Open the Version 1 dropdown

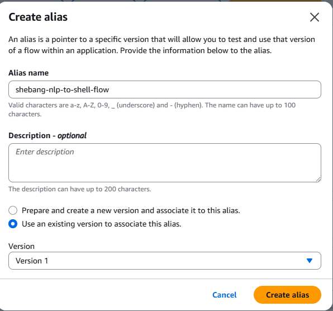[165, 261]
